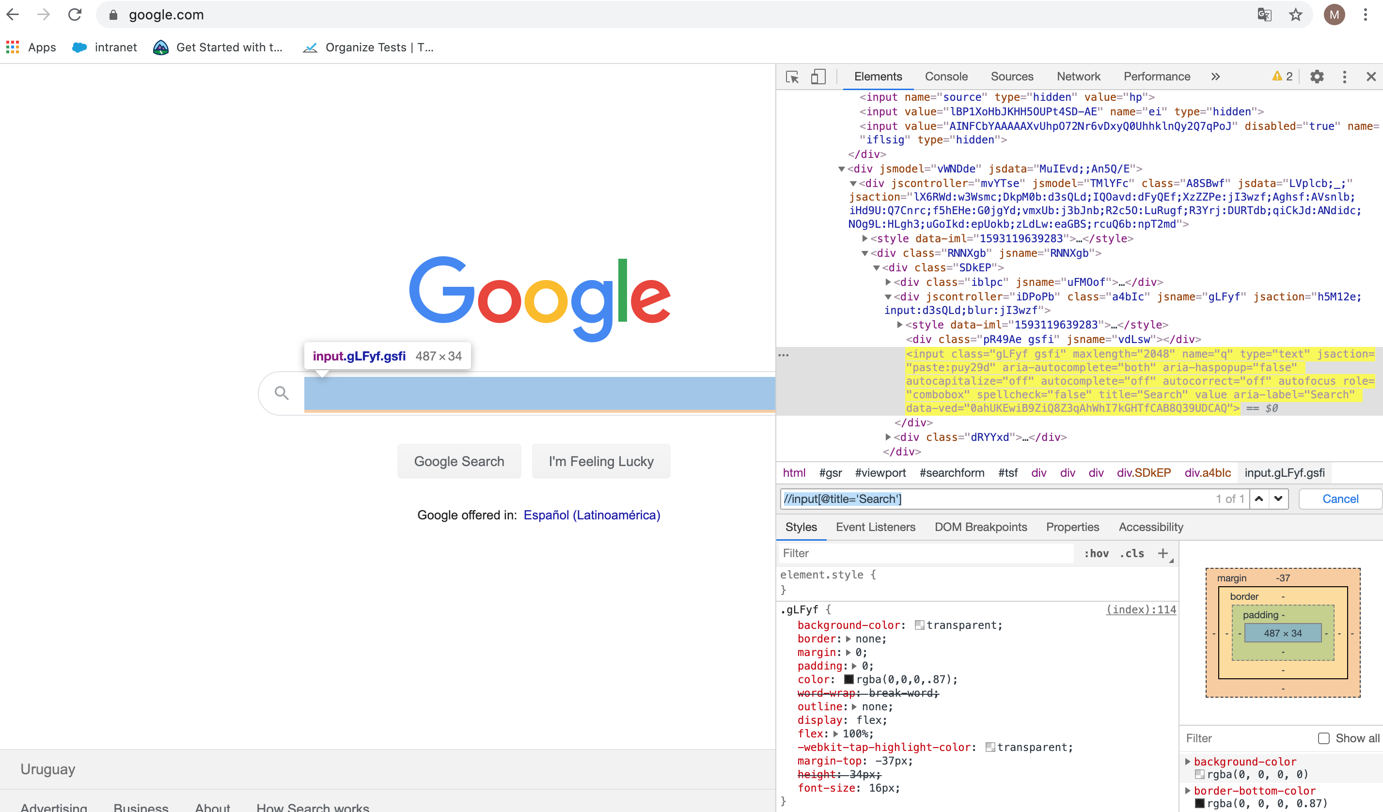Screen dimensions: 1383x812
Task: Open the intranet bookmark
Action: (x=105, y=47)
